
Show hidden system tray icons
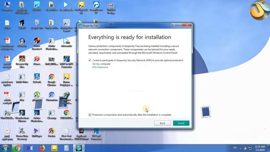pos(240,148)
